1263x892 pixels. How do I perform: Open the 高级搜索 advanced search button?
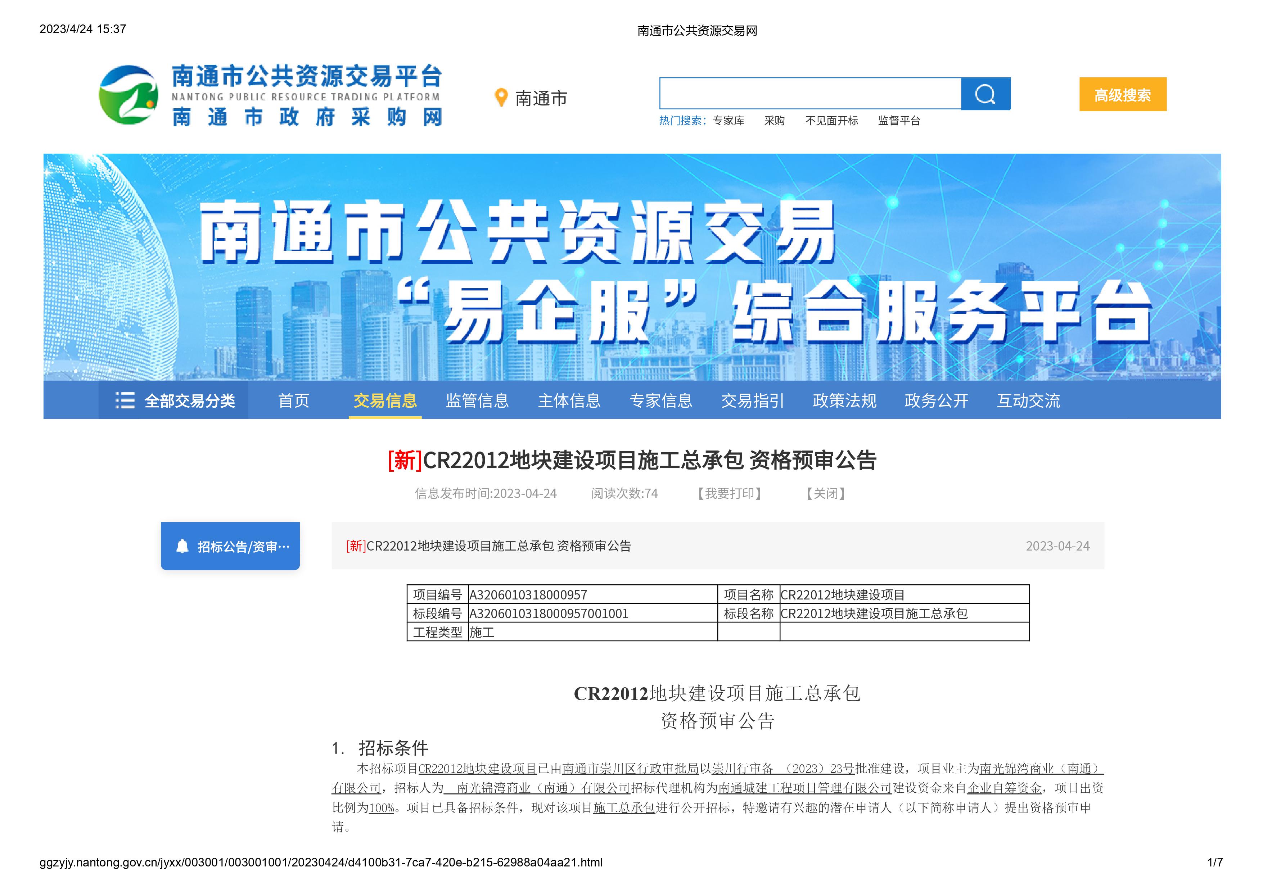(1122, 95)
